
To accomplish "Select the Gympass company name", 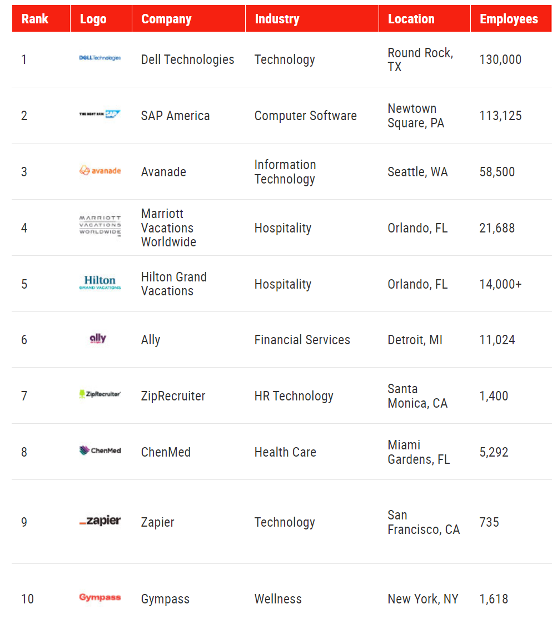I will 165,599.
